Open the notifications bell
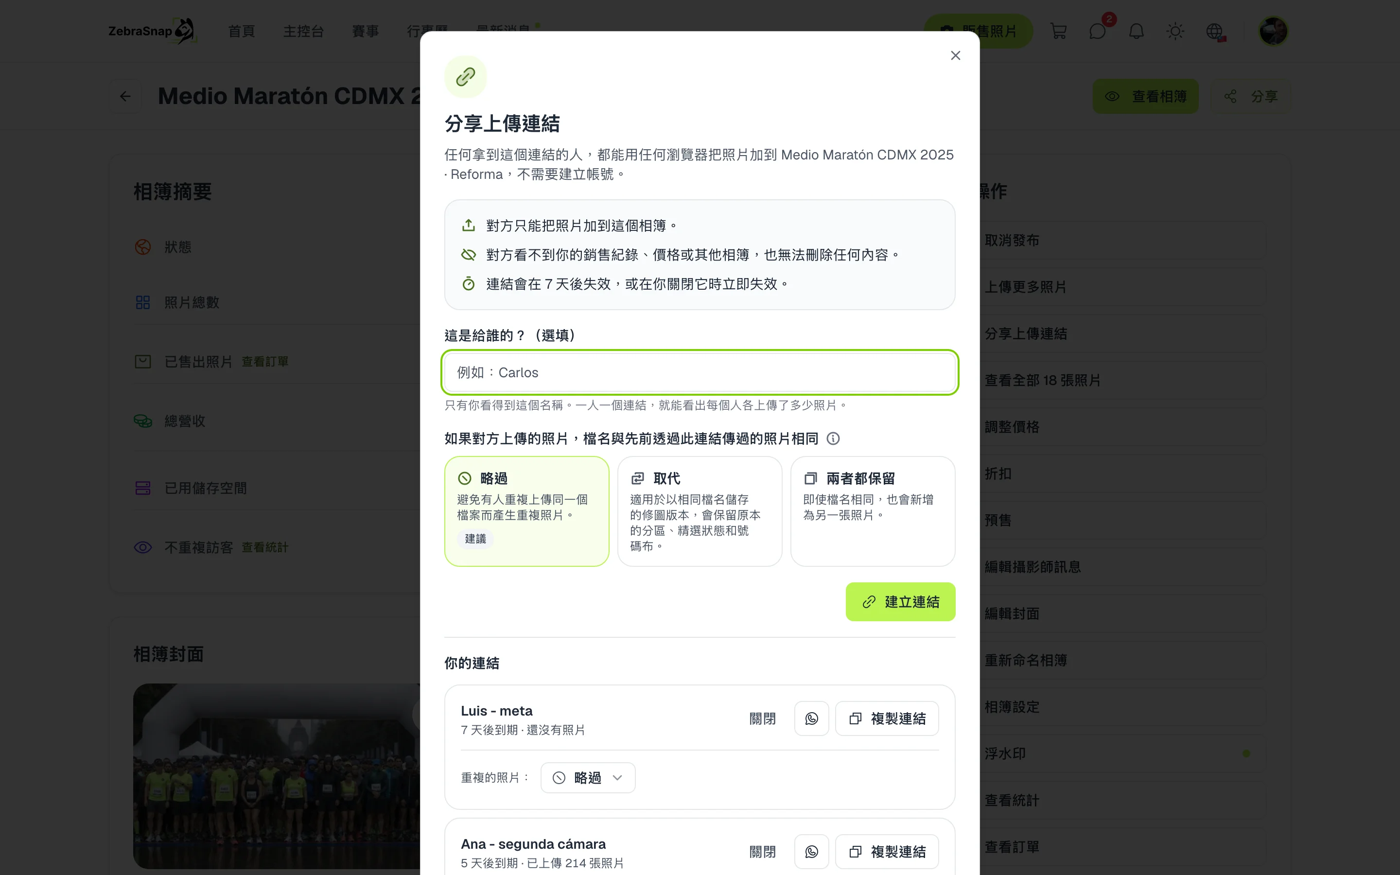Viewport: 1400px width, 875px height. (x=1136, y=31)
